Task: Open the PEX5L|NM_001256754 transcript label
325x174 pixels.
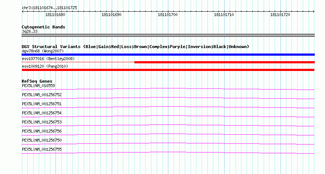Action: (42, 113)
